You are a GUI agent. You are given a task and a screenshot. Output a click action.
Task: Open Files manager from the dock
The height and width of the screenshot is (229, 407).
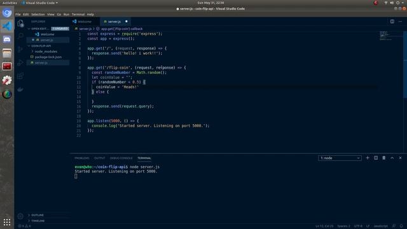(7, 53)
